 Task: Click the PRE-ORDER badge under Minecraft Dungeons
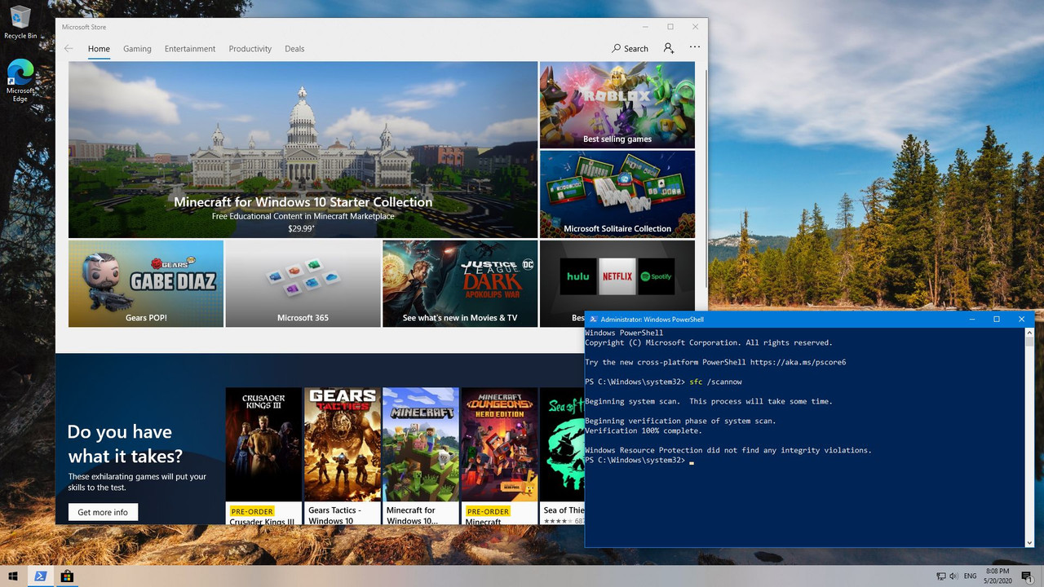[x=487, y=511]
